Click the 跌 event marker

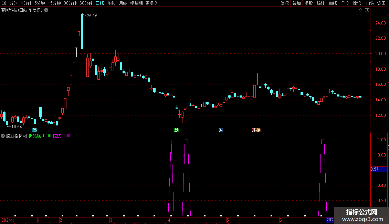[176, 130]
